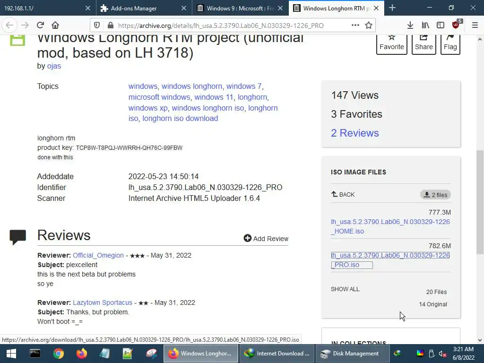Open reviewer Official_Omegion profile

click(x=98, y=255)
